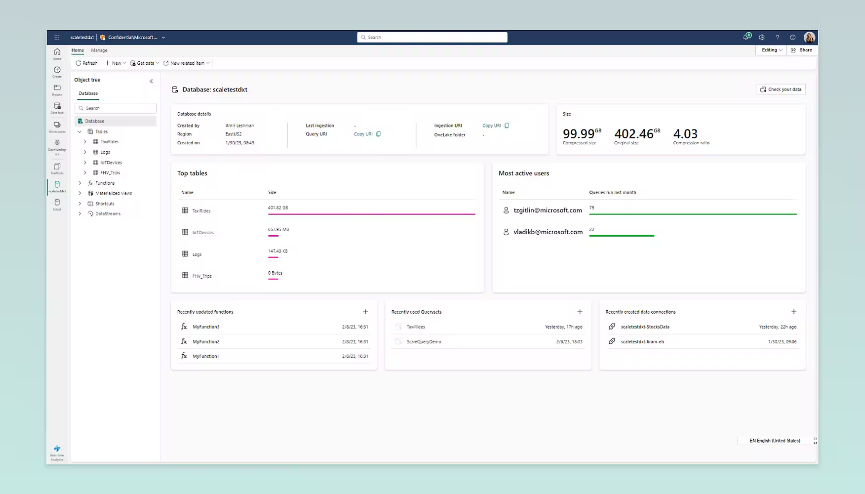865x494 pixels.
Task: Expand the DataStreams tree node
Action: [x=79, y=214]
